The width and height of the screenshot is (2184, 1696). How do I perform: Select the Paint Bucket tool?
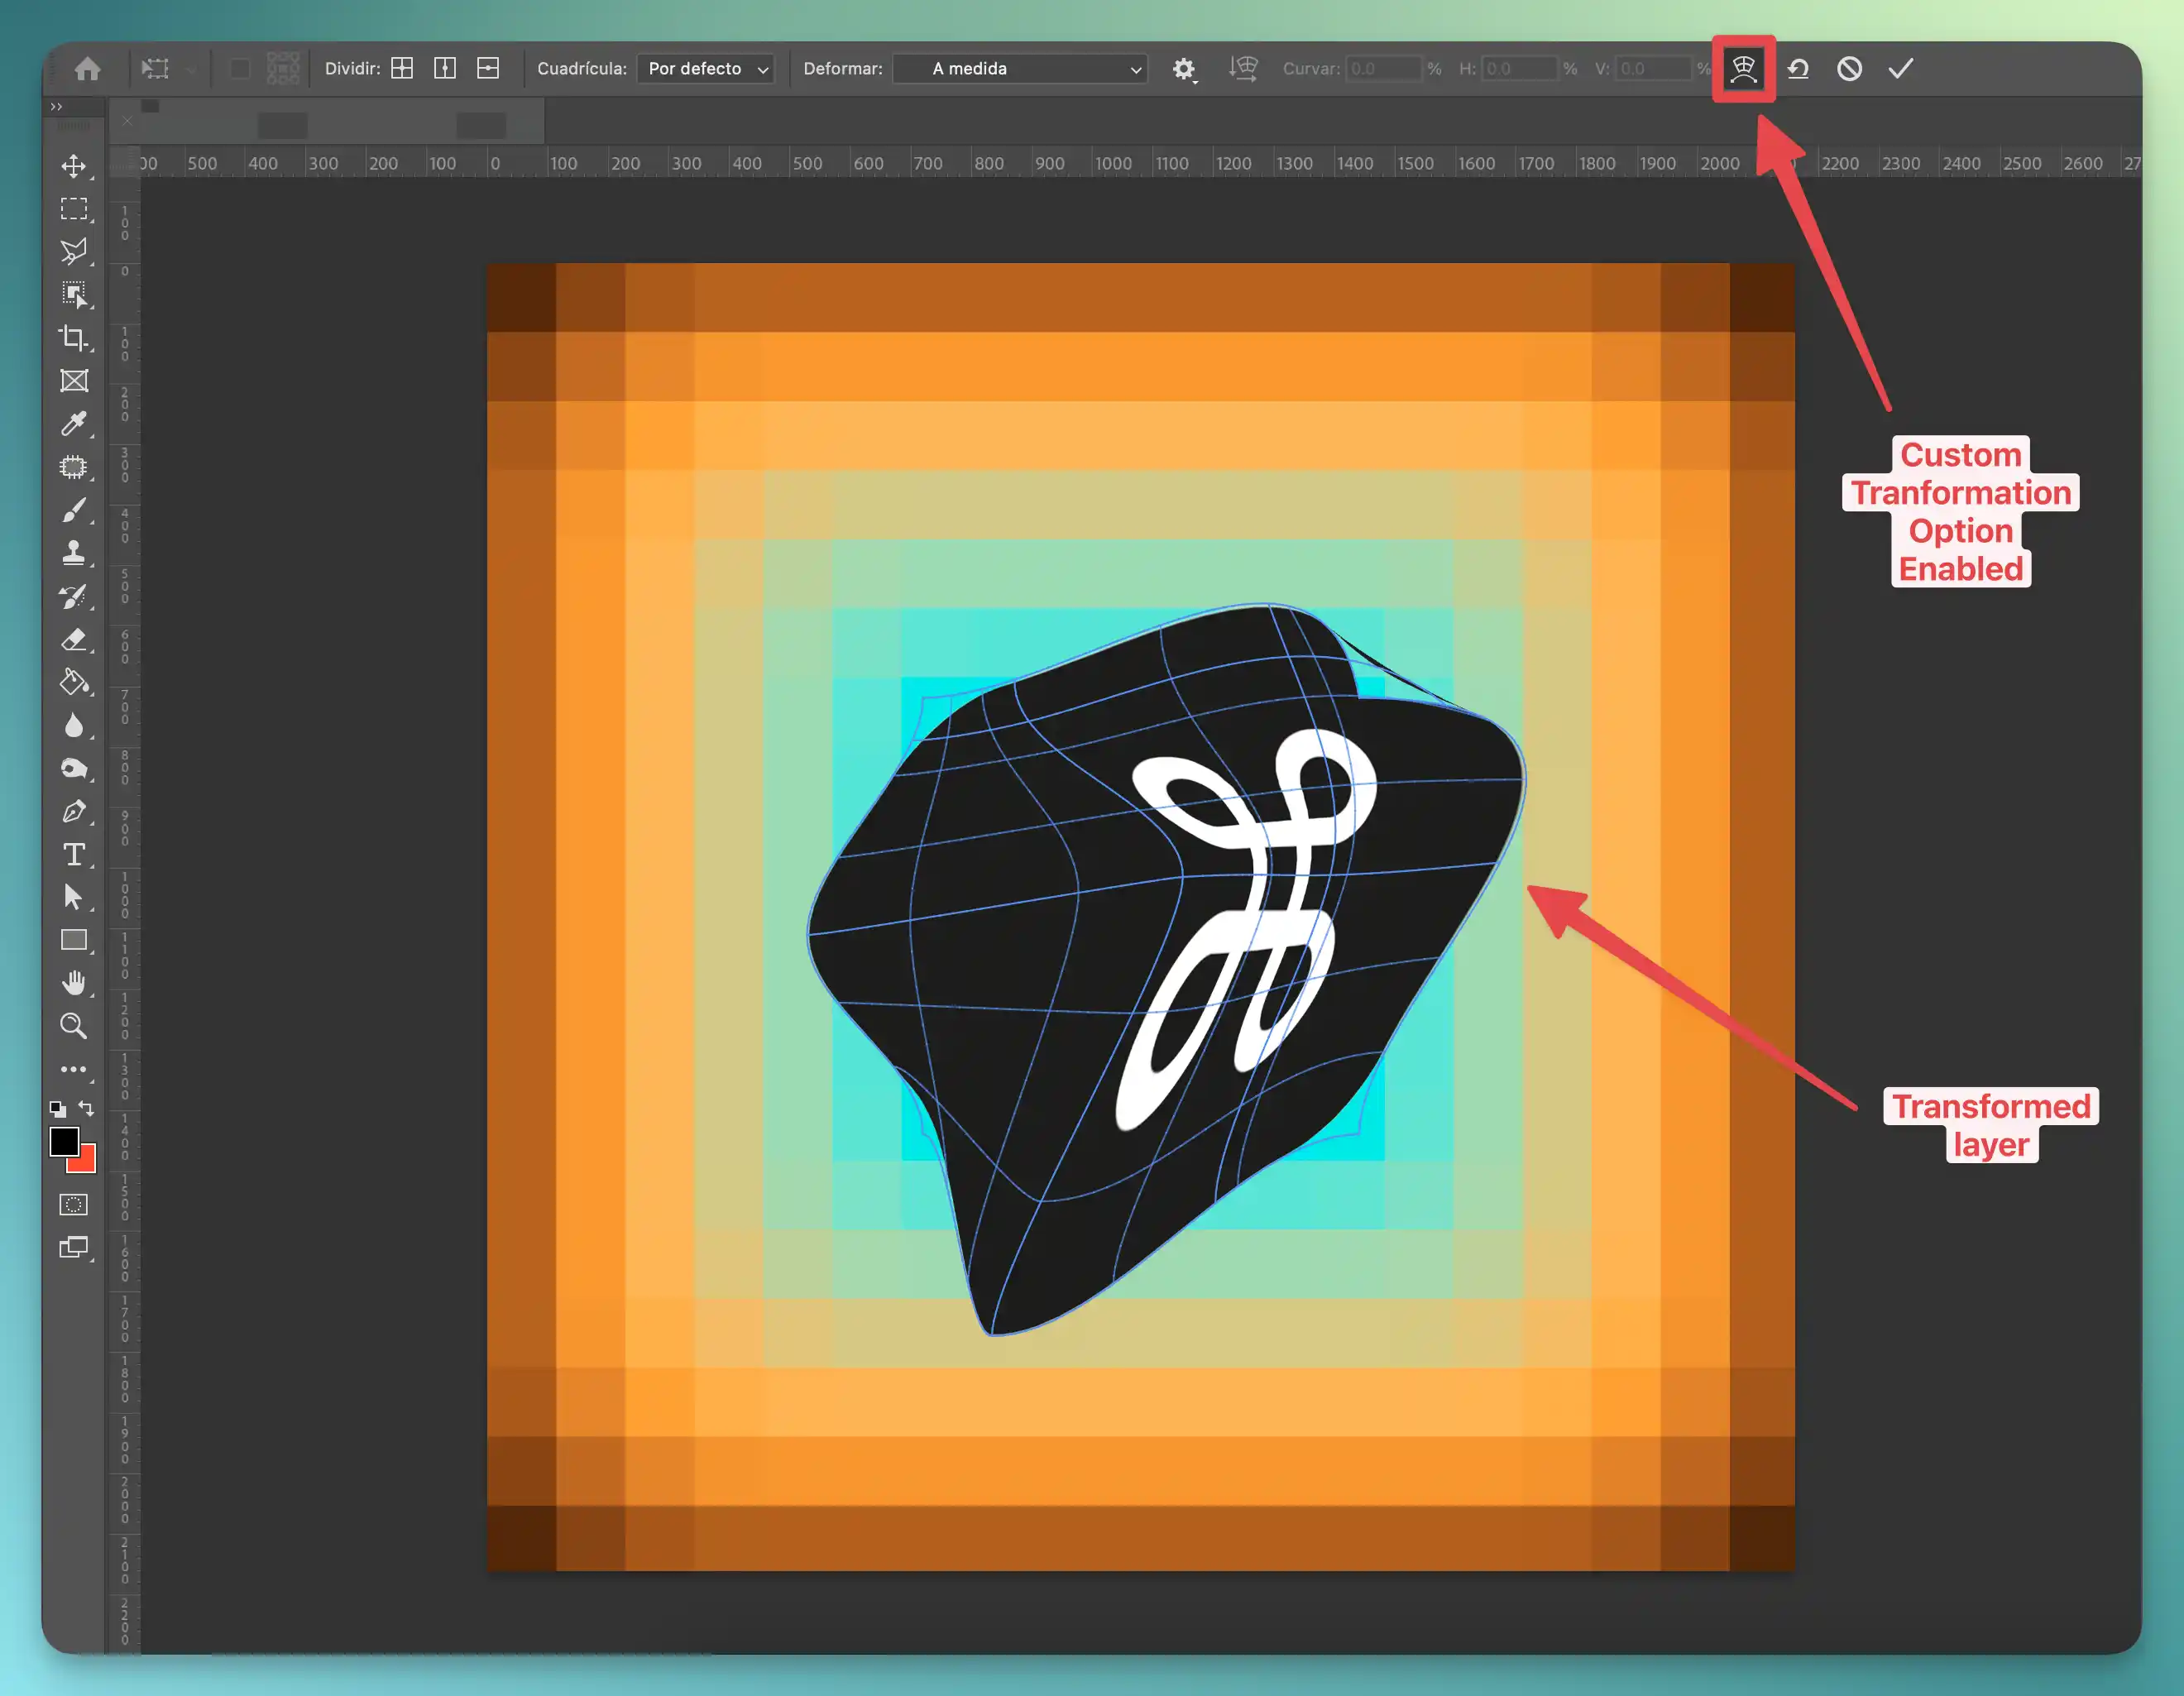(x=74, y=683)
